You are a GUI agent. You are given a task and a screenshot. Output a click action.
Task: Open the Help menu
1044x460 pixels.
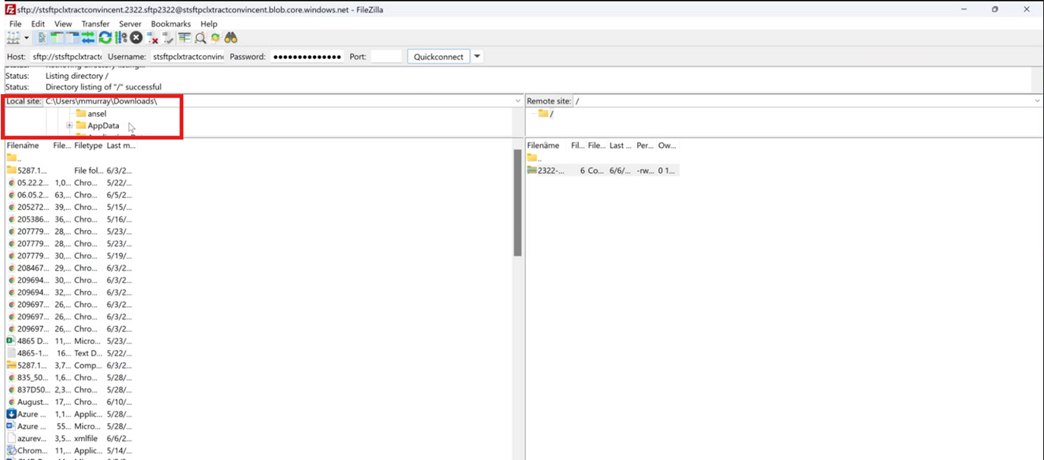208,24
